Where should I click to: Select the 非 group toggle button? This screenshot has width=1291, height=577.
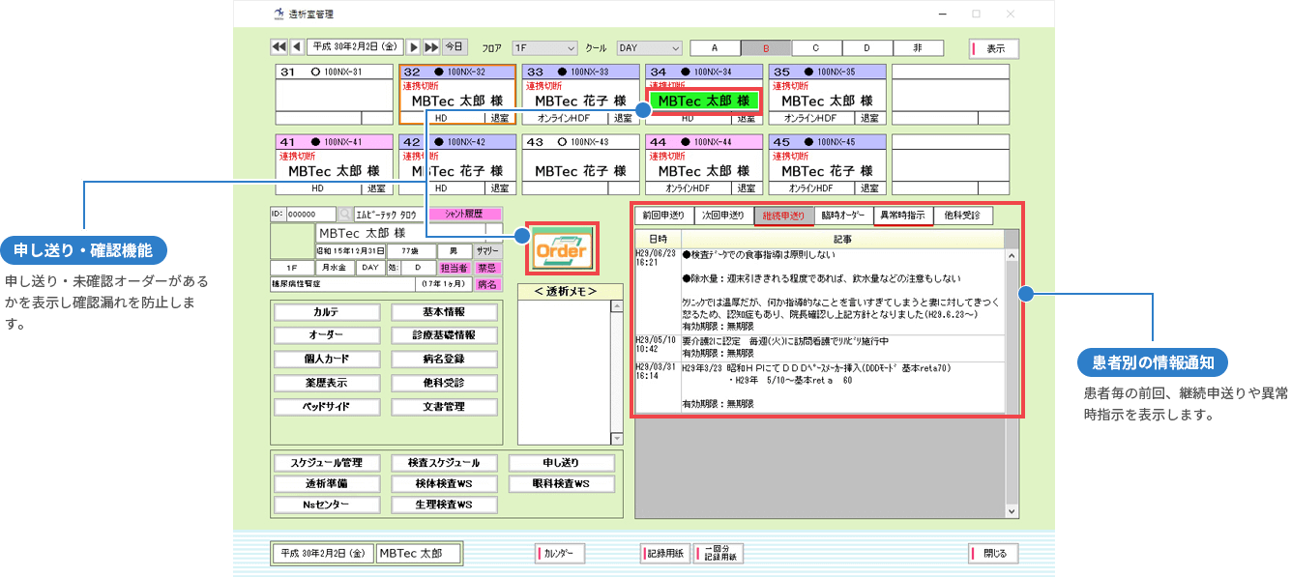point(918,48)
